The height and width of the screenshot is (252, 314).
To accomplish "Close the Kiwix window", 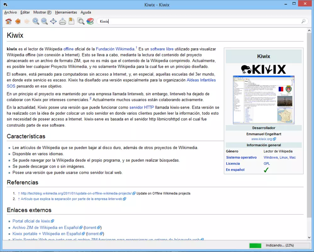I will 305,3.
